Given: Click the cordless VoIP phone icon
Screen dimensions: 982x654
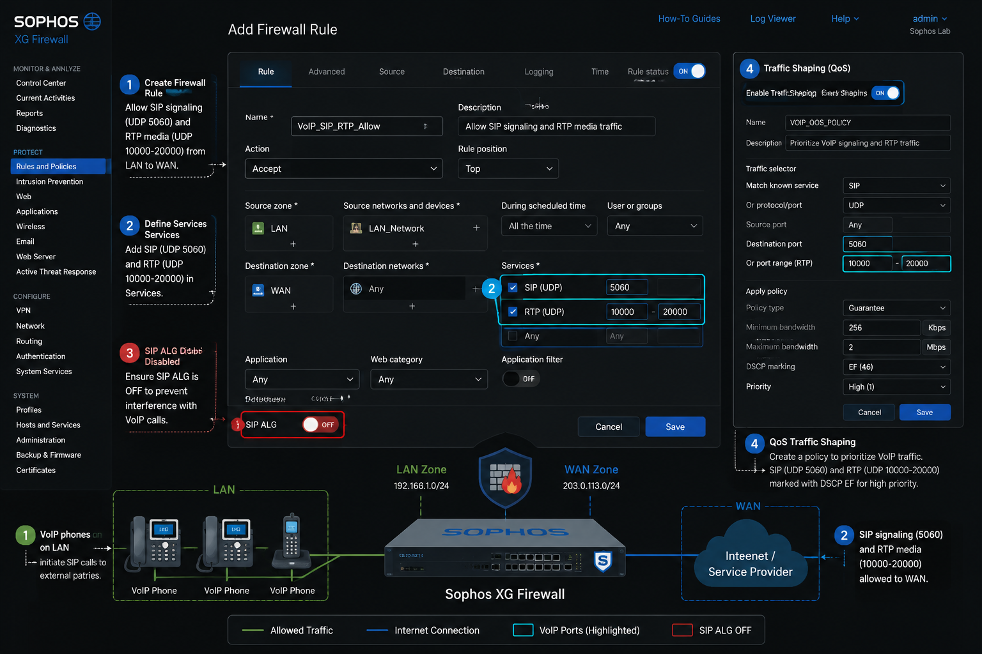Looking at the screenshot, I should click(292, 542).
